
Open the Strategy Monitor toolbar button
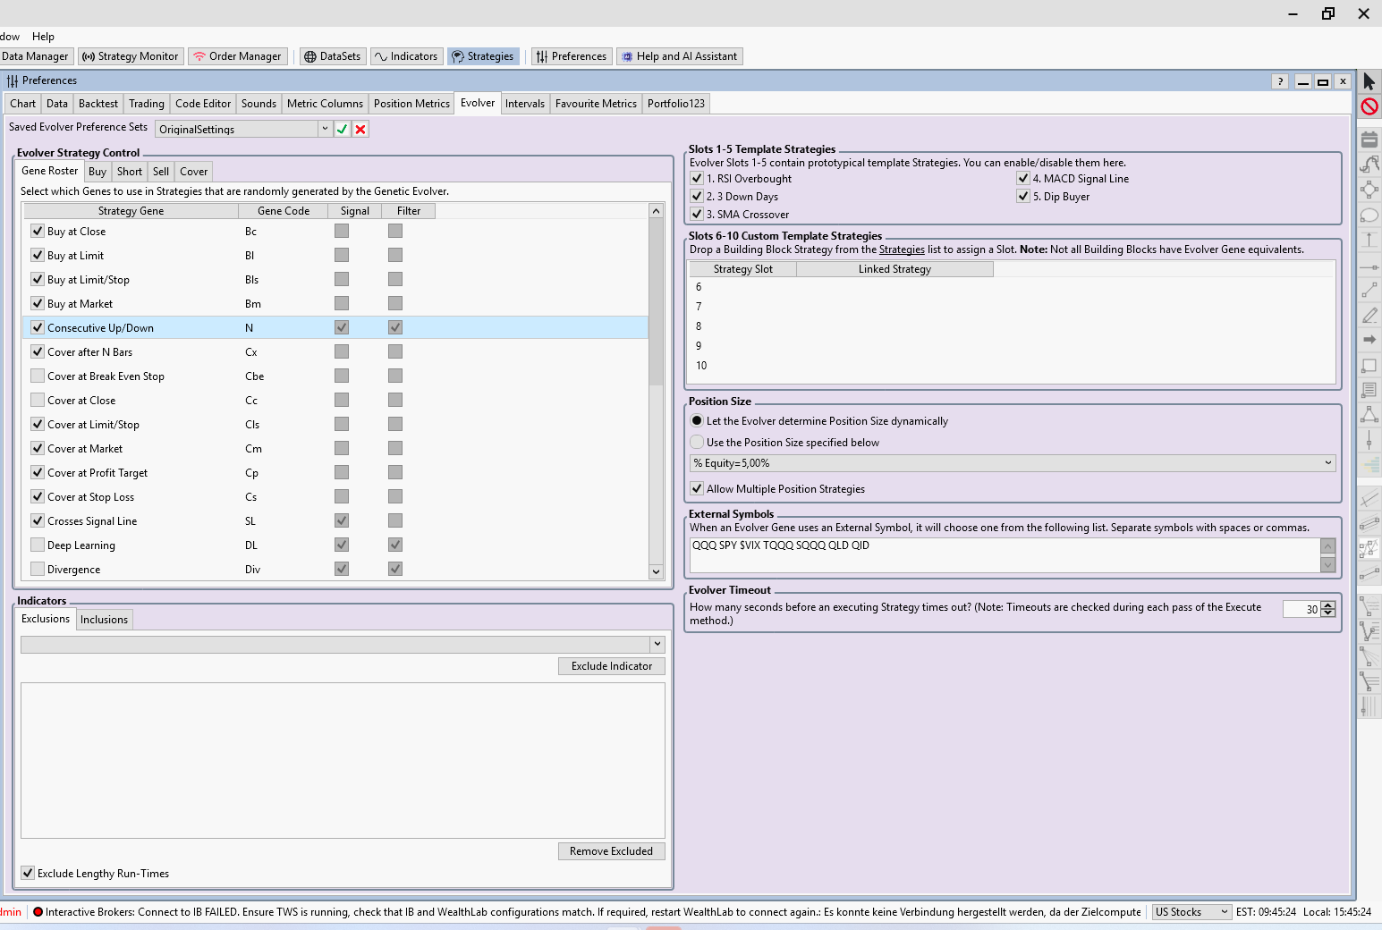coord(131,56)
